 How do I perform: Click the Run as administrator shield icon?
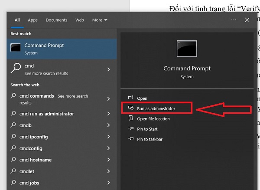point(130,108)
